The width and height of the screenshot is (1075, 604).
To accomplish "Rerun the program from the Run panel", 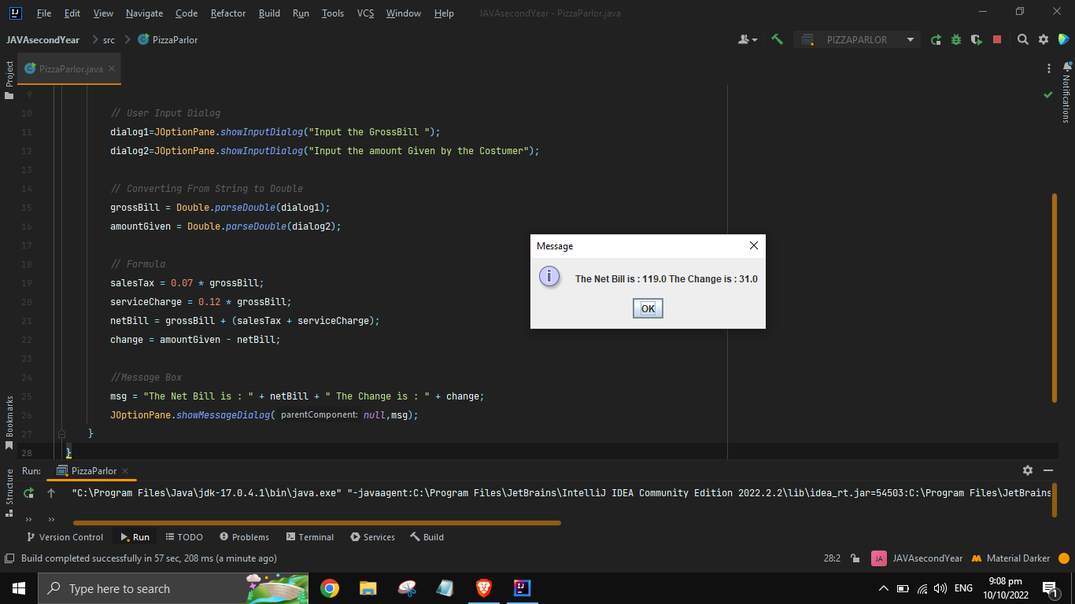I will pos(29,494).
